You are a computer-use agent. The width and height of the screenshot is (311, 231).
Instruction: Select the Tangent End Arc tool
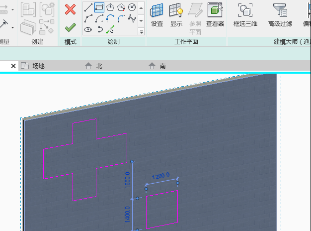(110, 18)
